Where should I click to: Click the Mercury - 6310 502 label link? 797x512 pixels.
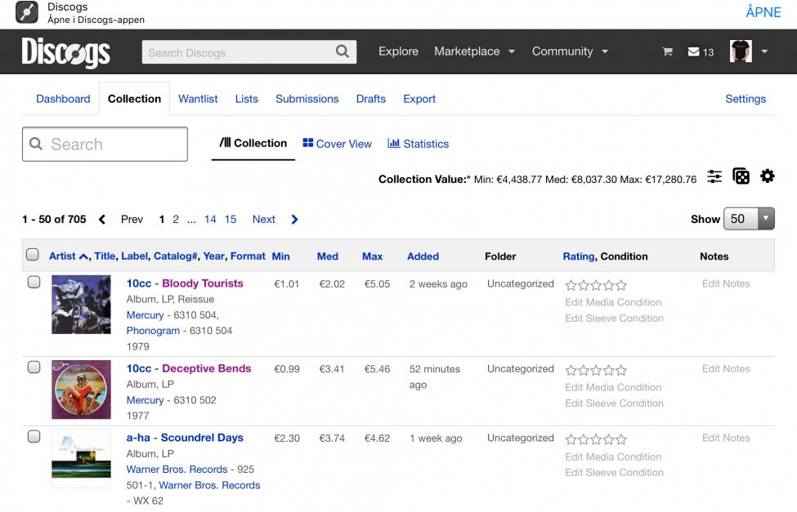pyautogui.click(x=145, y=400)
